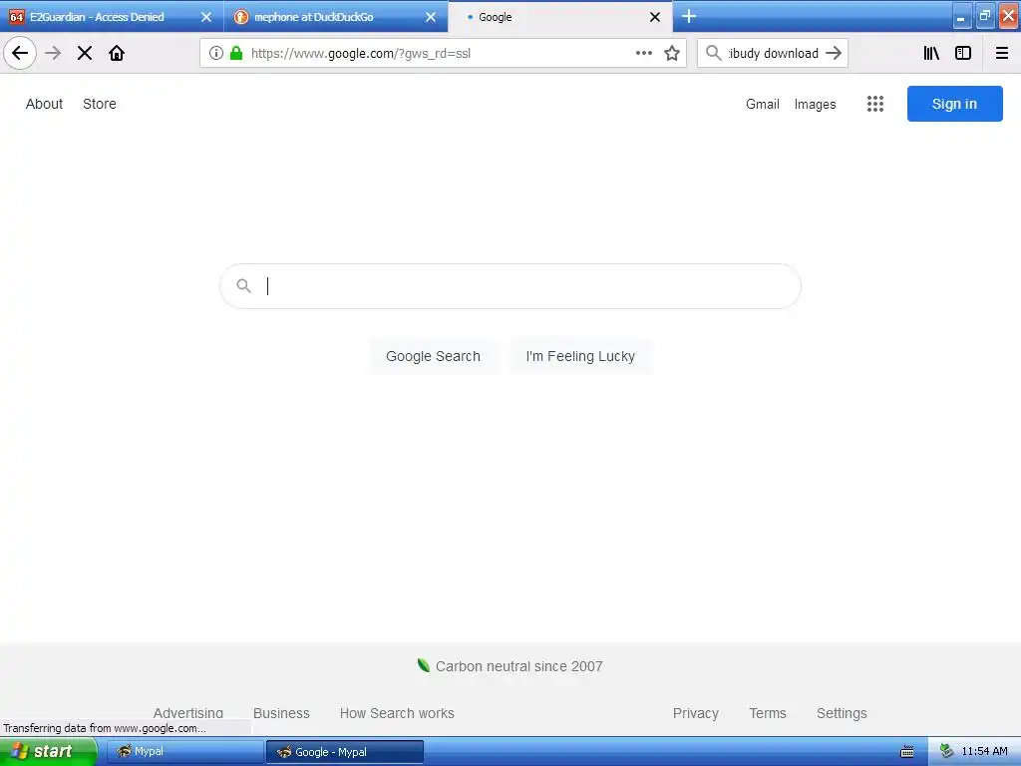Click I'm Feeling Lucky button

(580, 356)
